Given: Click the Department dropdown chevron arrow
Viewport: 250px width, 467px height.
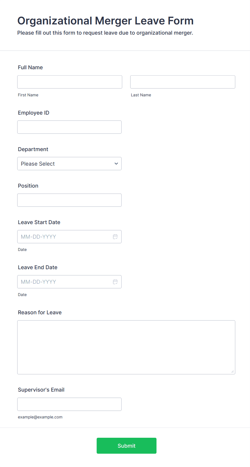Looking at the screenshot, I should click(116, 164).
